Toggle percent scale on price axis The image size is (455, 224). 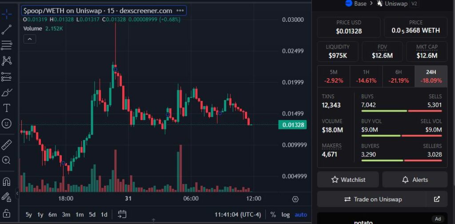click(x=273, y=215)
